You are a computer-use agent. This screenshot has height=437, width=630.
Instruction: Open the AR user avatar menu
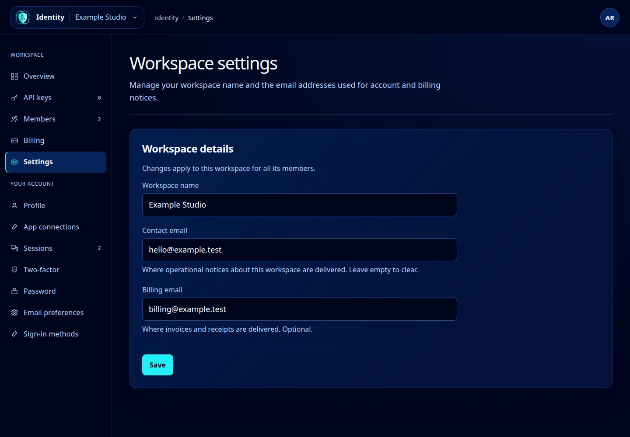click(610, 17)
